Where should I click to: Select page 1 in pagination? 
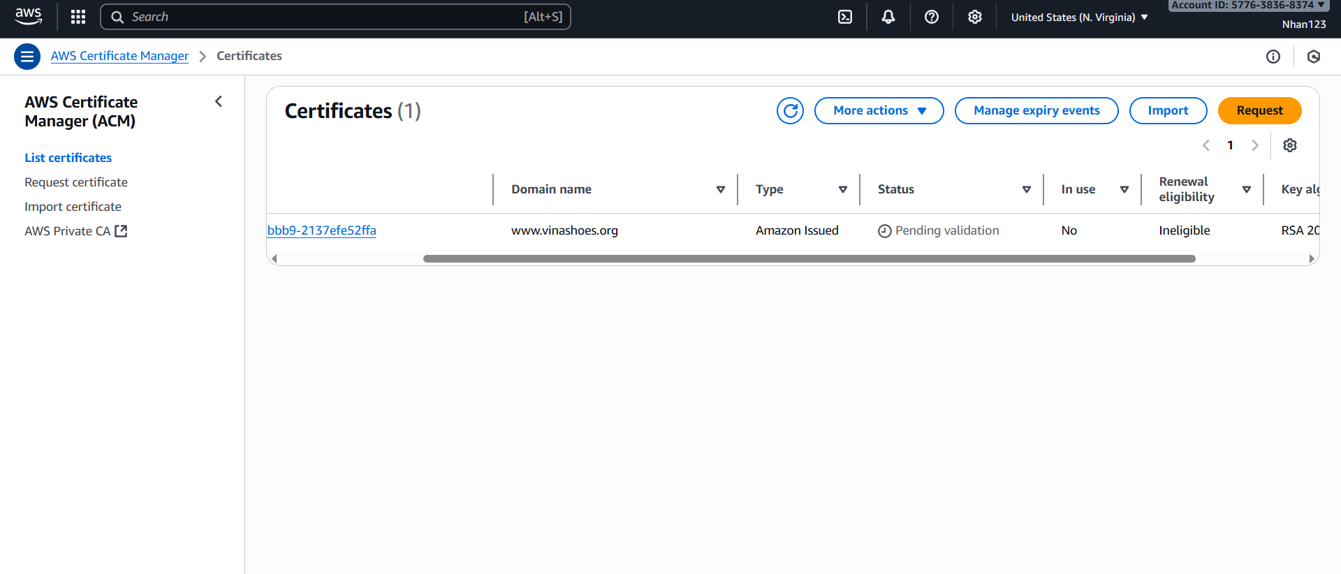click(x=1230, y=145)
